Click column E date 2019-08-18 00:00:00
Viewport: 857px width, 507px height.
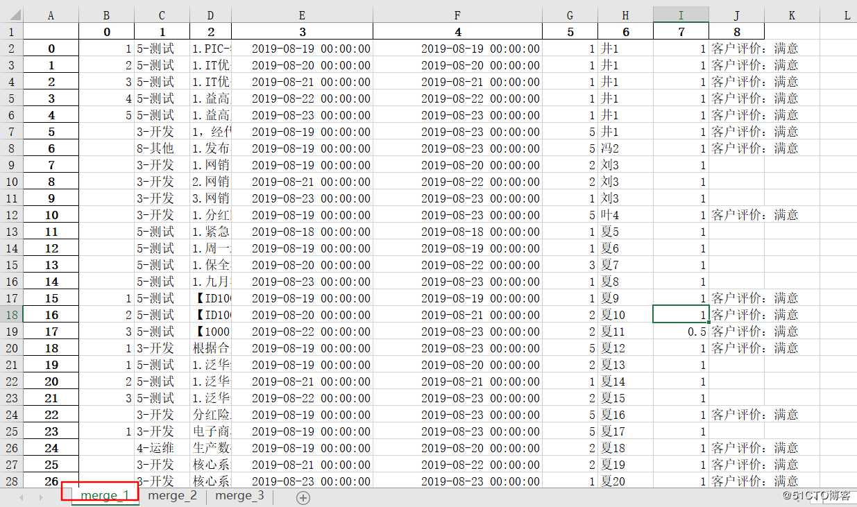tap(303, 232)
